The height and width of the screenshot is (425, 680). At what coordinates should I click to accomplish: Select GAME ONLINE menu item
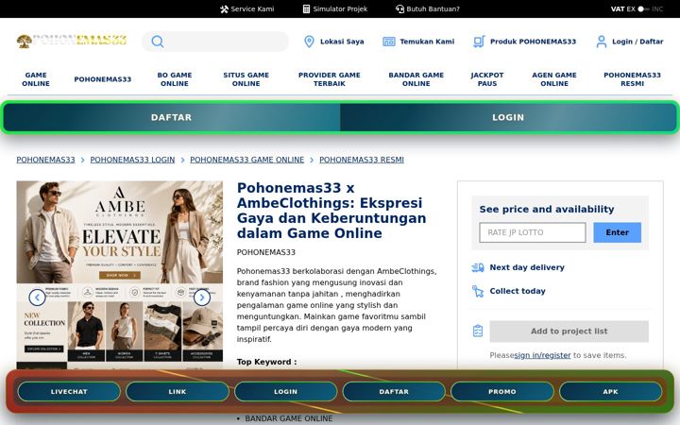36,79
